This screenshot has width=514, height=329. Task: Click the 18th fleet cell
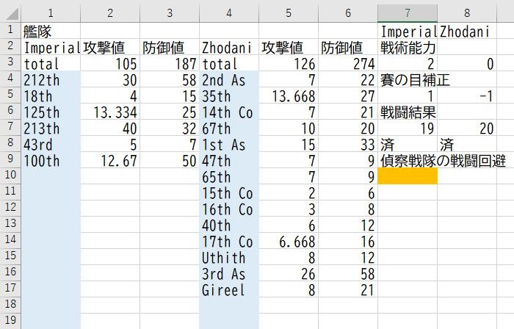pyautogui.click(x=51, y=95)
